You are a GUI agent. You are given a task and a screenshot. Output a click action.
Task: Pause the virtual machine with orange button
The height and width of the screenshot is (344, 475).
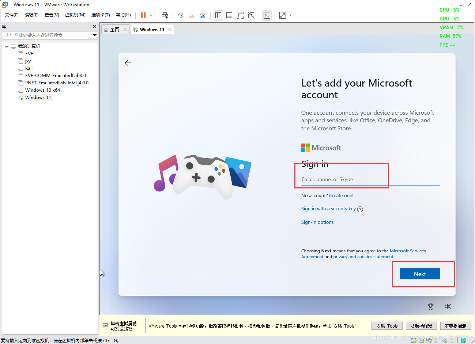click(x=143, y=15)
